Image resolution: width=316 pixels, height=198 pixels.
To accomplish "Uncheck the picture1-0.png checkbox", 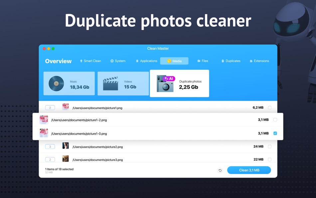I will pyautogui.click(x=275, y=133).
